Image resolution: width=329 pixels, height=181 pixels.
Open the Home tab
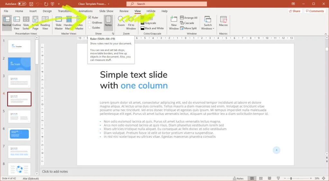point(19,11)
